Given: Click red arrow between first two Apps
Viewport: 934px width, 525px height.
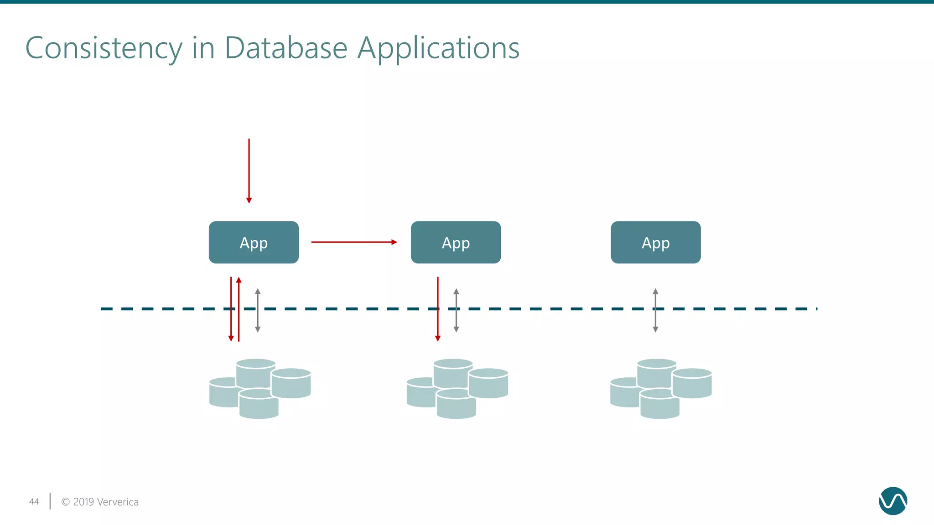Looking at the screenshot, I should click(353, 242).
